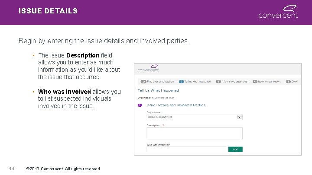
Task: Switch to the A few more questions step
Action: click(x=234, y=81)
